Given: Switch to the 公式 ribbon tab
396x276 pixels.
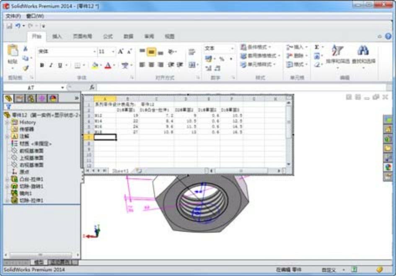Looking at the screenshot, I should (108, 36).
